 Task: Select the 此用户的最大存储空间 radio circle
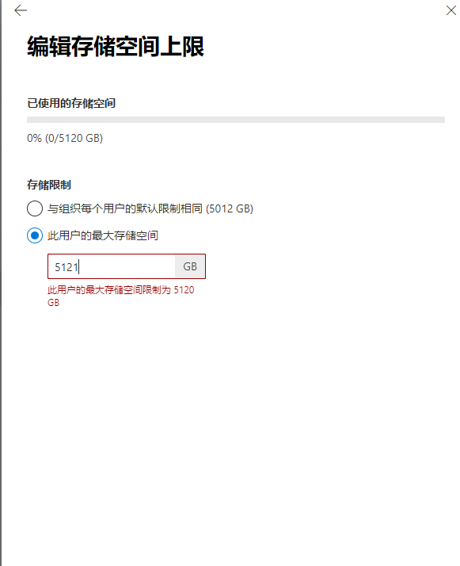point(35,235)
